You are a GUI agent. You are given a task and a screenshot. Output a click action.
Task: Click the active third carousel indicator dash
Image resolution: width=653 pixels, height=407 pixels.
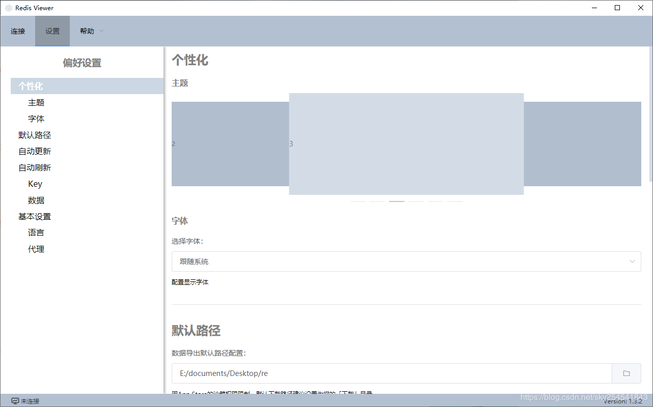[397, 201]
